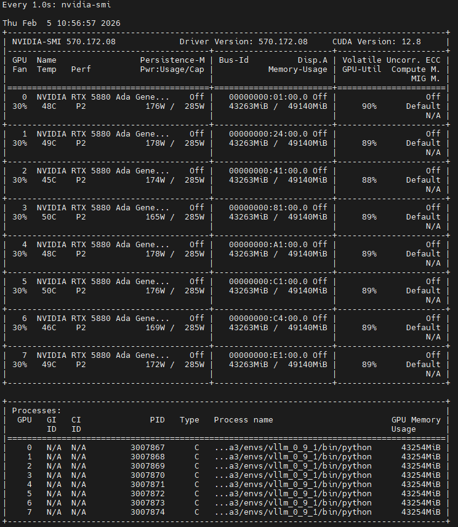Screen dimensions: 458x527
Task: Click the 165W power usage value
Action: point(155,217)
